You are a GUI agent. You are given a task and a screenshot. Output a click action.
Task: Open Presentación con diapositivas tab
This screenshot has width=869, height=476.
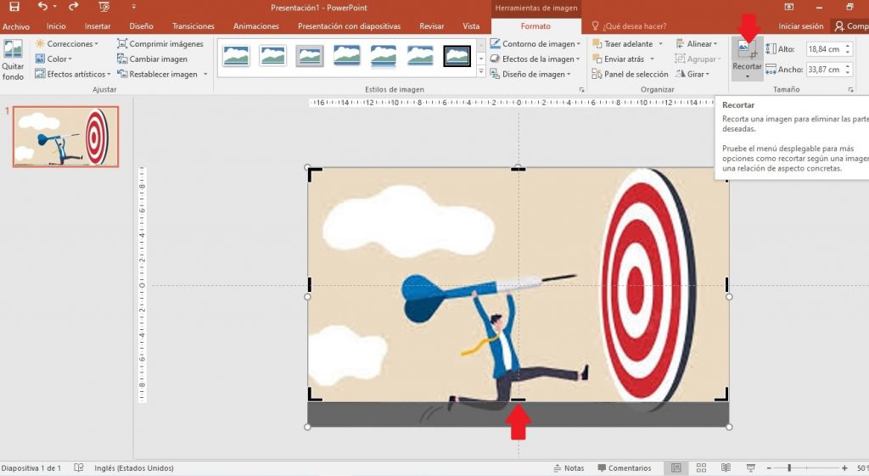coord(349,26)
